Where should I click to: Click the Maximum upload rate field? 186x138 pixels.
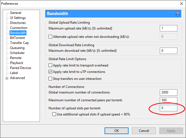click(168, 28)
